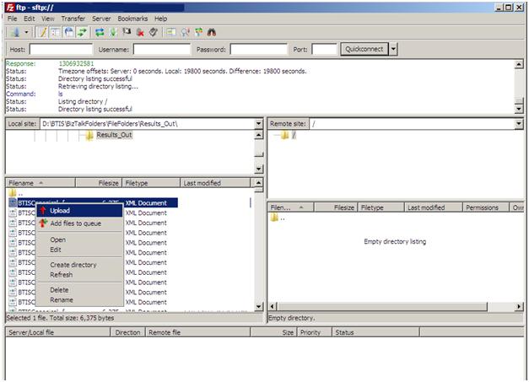Viewport: 529px width, 382px height.
Task: Click the Quickconnect button
Action: coord(364,49)
